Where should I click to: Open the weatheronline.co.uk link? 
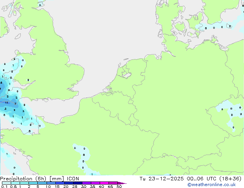click(x=212, y=185)
